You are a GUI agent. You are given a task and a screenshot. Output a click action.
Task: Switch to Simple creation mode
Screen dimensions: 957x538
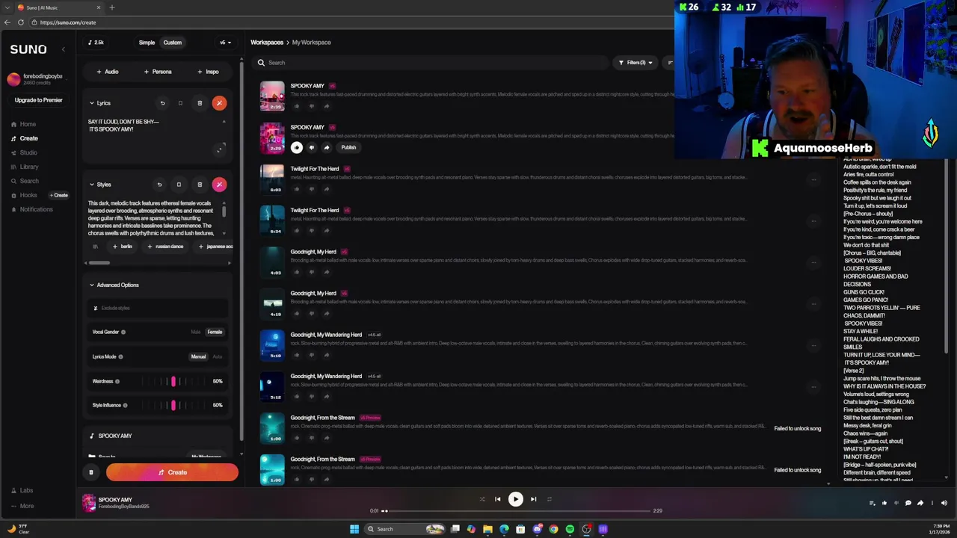click(x=147, y=43)
